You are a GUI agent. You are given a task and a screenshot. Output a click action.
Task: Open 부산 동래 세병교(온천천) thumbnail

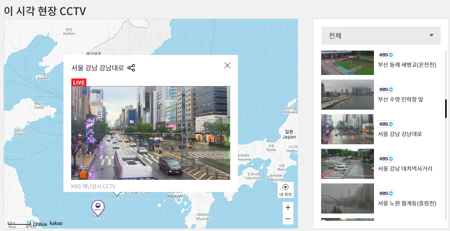[x=347, y=63]
